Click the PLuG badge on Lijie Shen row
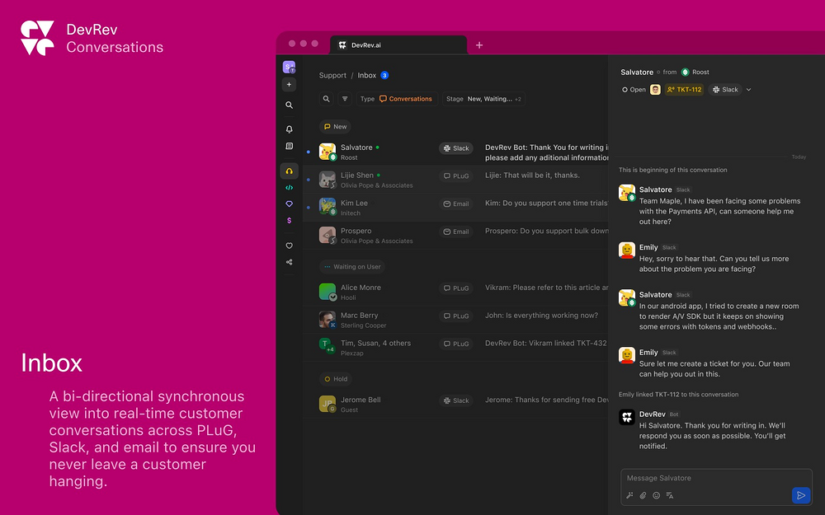This screenshot has width=825, height=515. click(x=456, y=176)
